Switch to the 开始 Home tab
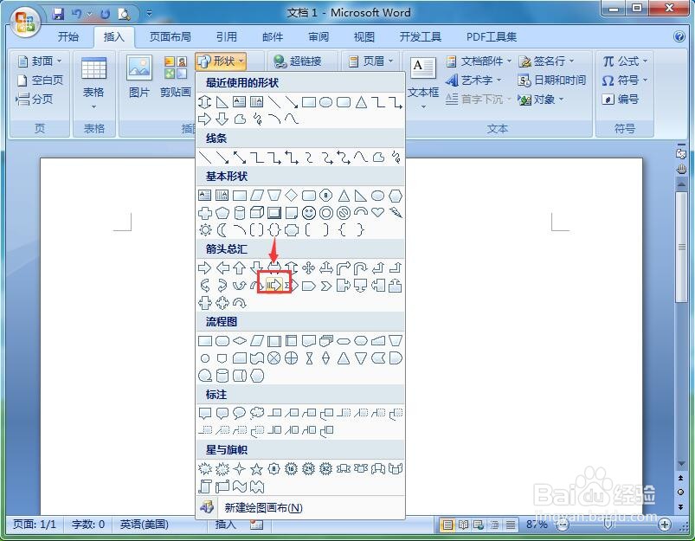This screenshot has width=695, height=541. (x=68, y=37)
